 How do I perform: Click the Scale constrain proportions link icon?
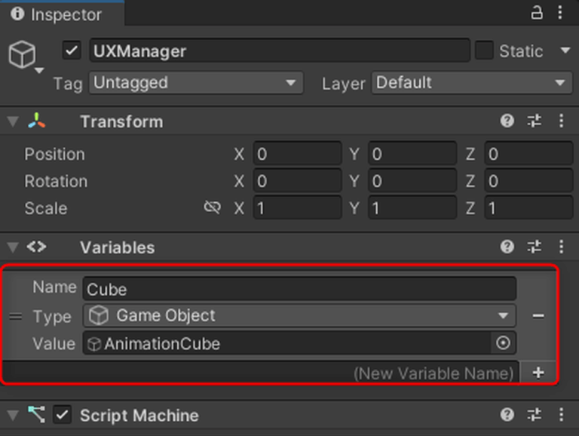coord(212,207)
